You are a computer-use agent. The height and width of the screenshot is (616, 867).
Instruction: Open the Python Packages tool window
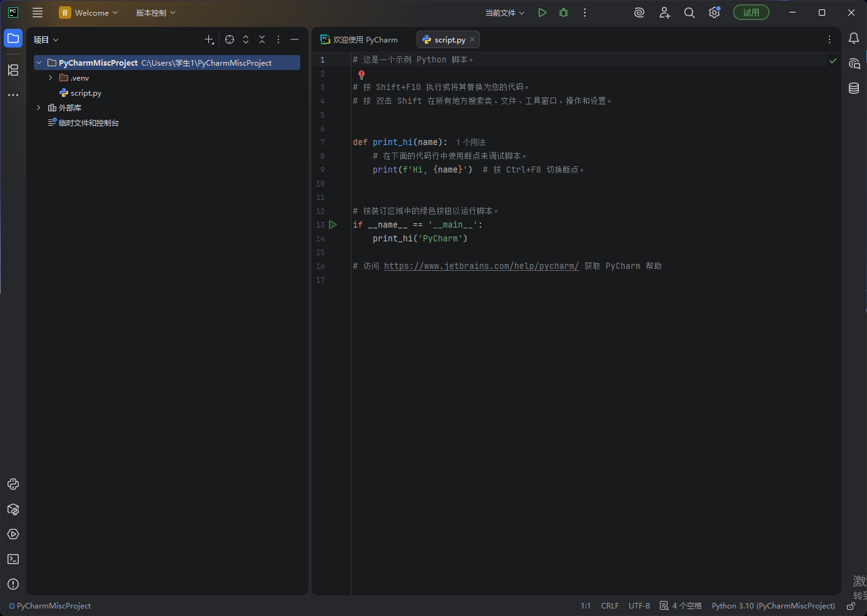pyautogui.click(x=13, y=509)
